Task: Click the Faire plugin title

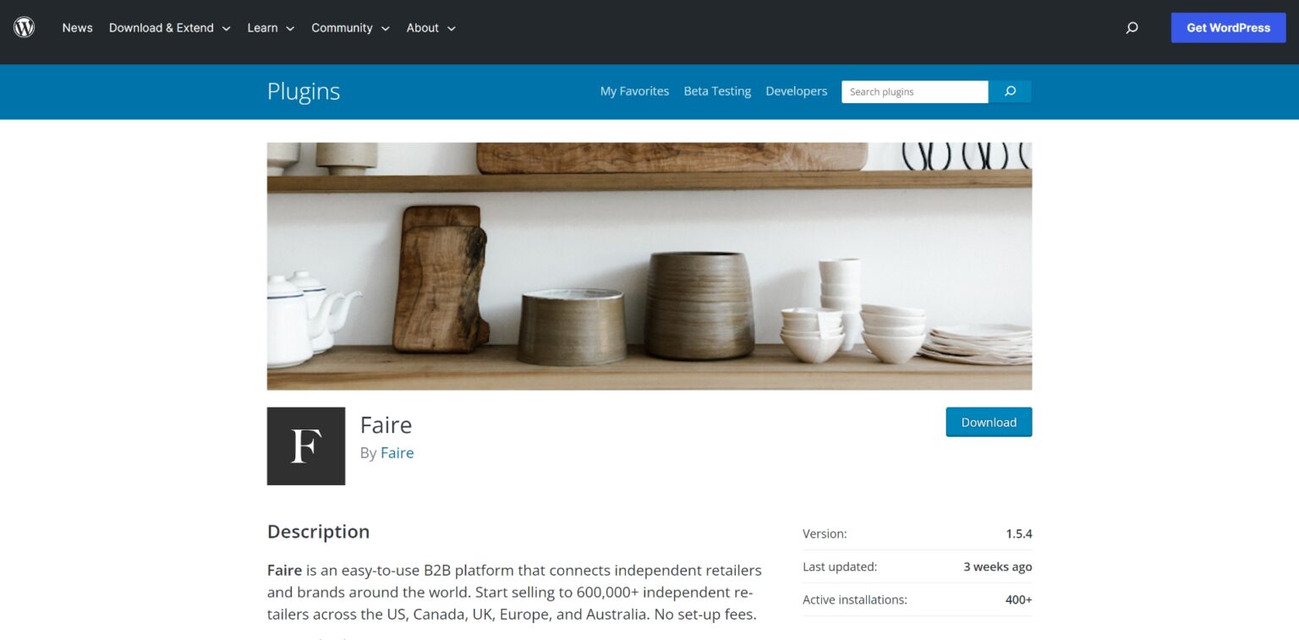Action: click(x=386, y=424)
